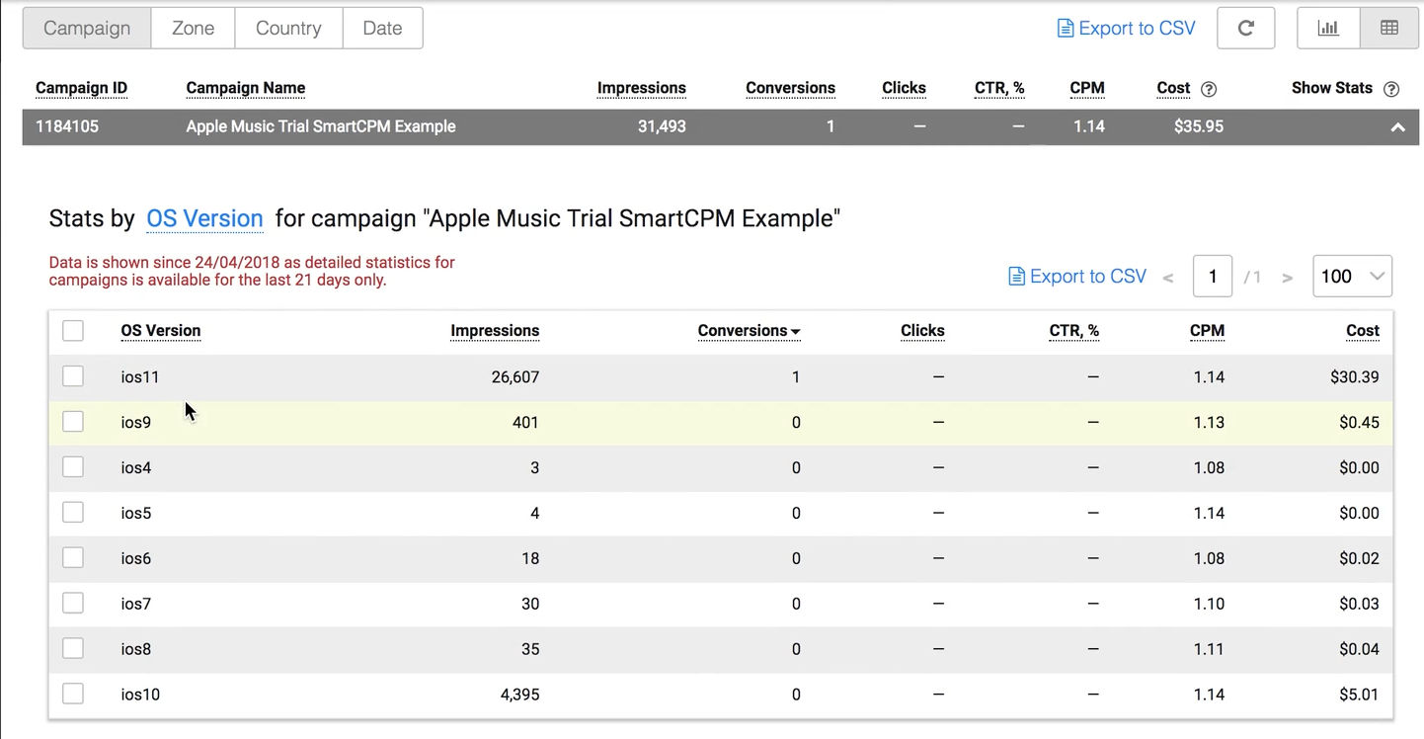Sort stats table by Impressions header
The image size is (1424, 739).
[x=495, y=331]
